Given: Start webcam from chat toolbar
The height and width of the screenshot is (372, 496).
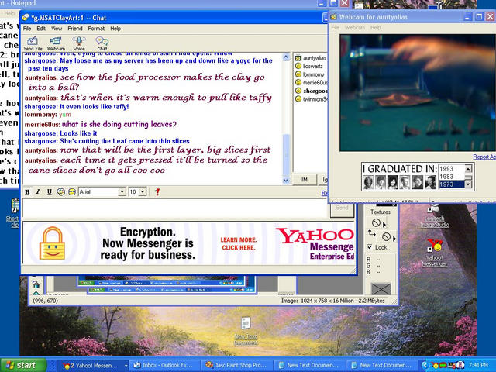Looking at the screenshot, I should [x=56, y=43].
